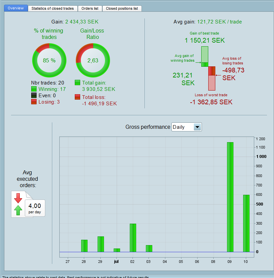The height and width of the screenshot is (278, 274).
Task: Click the green Winning legend square
Action: point(34,89)
